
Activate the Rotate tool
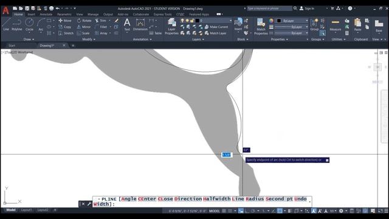84,21
